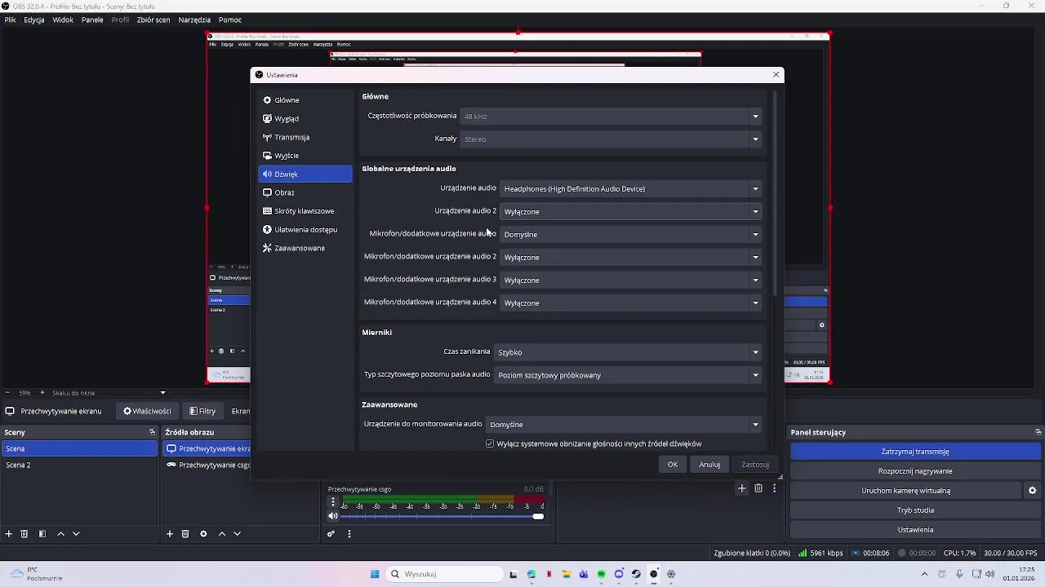The image size is (1045, 587).
Task: Add a new scene with plus icon
Action: coord(9,534)
